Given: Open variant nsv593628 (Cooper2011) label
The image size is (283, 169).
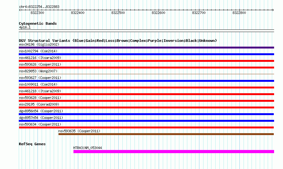Looking at the screenshot, I should 40,98.
